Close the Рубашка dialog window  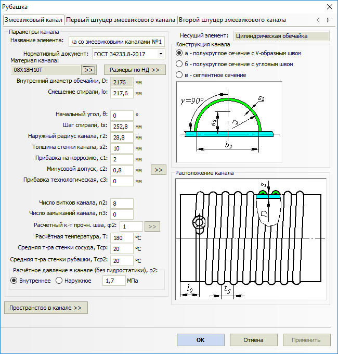tap(330, 7)
